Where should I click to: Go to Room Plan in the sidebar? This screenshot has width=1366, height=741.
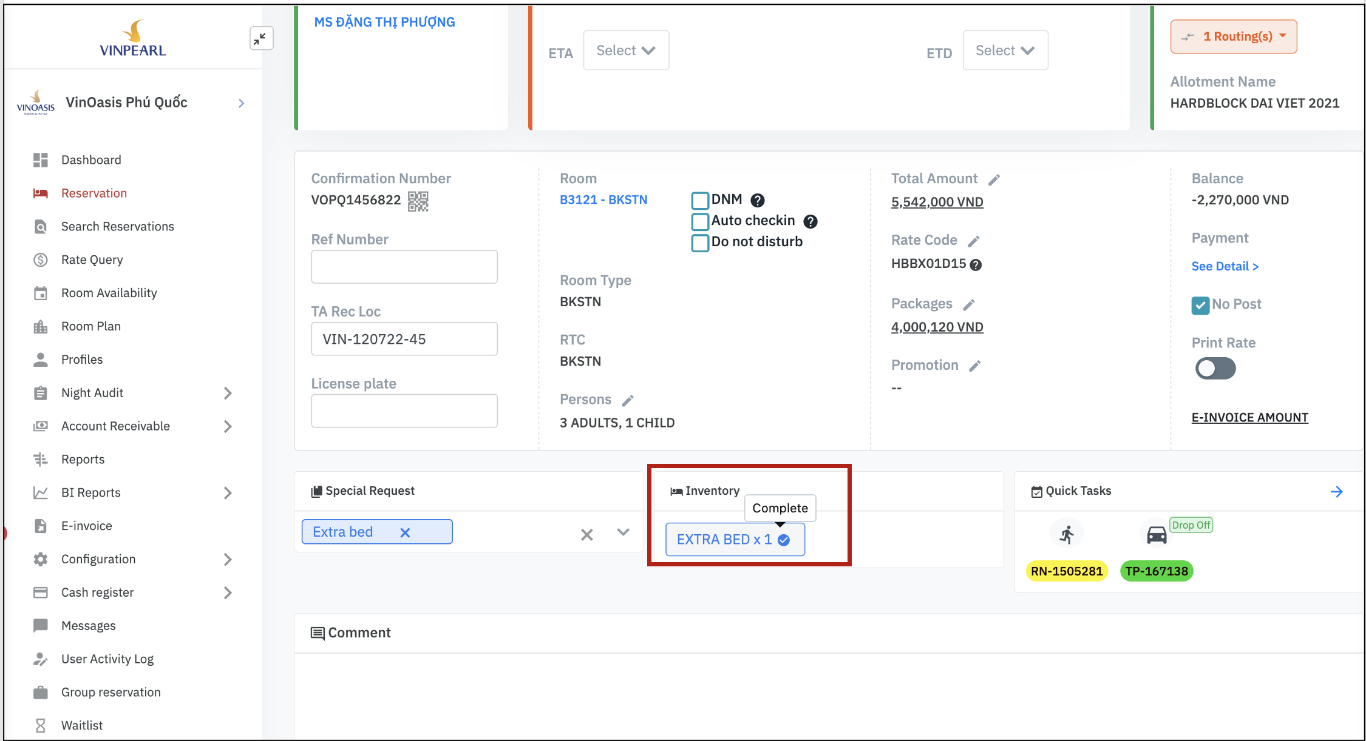point(90,326)
